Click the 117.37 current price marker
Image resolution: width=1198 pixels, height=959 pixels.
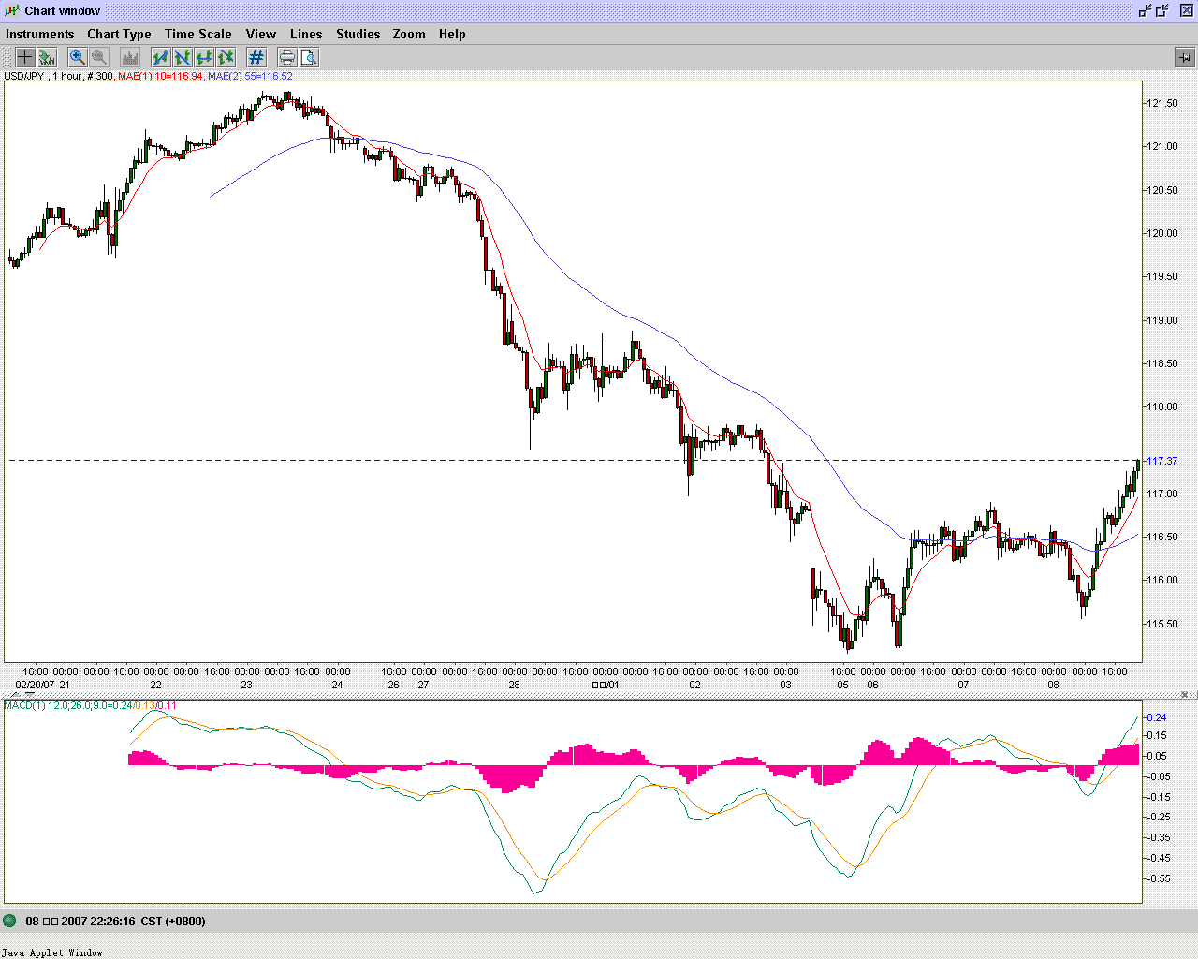(1161, 461)
